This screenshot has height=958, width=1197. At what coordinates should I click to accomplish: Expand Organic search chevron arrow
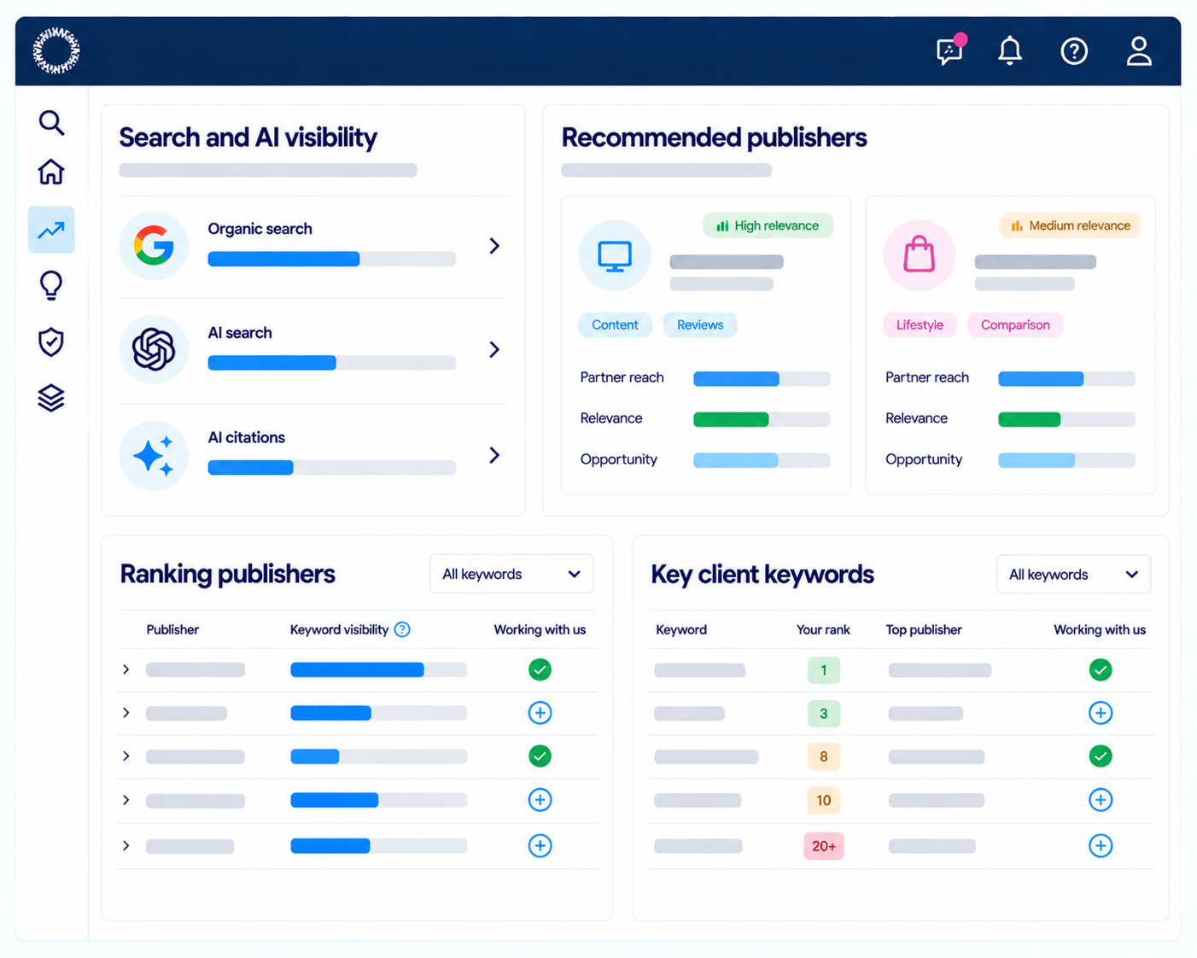pos(494,246)
